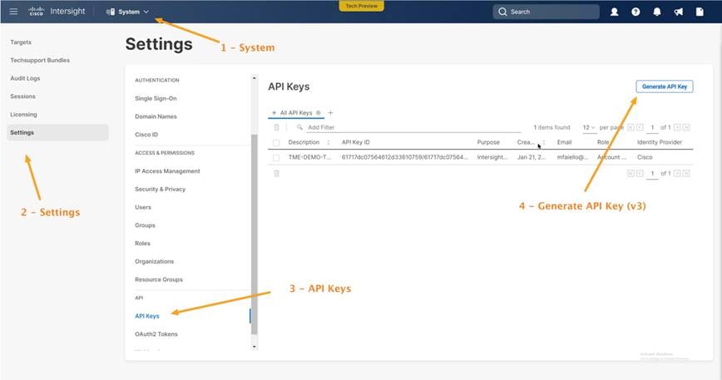This screenshot has width=722, height=380.
Task: Open the notifications bell
Action: 657,12
